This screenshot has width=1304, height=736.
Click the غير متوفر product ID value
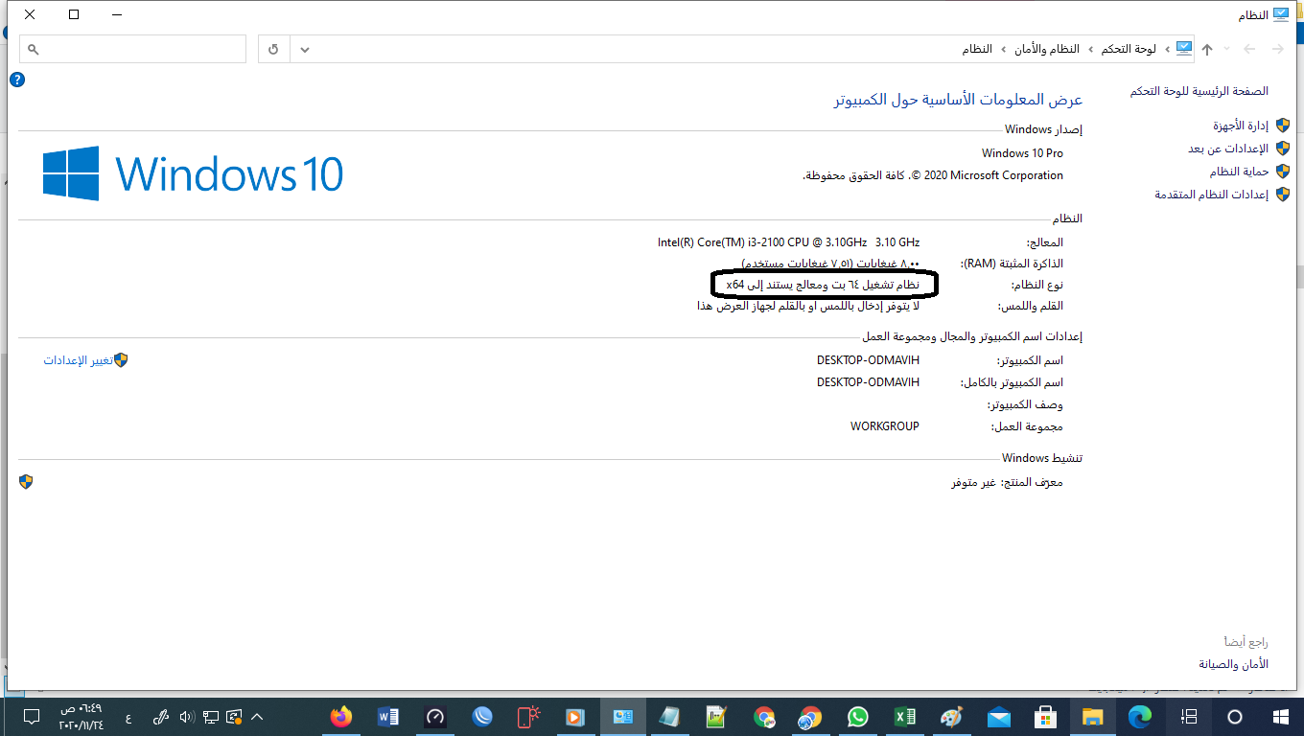[974, 482]
